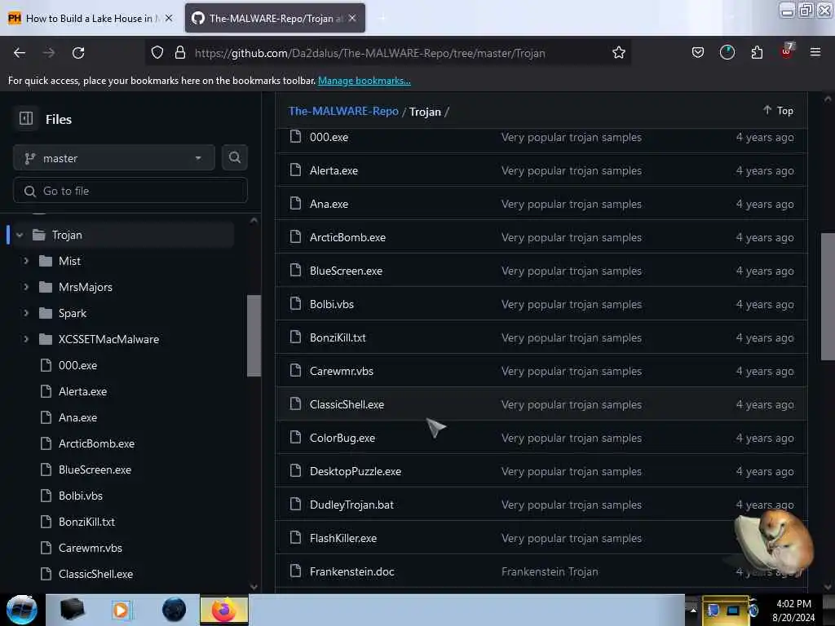The height and width of the screenshot is (626, 835).
Task: Bookmark this page with the star icon
Action: pyautogui.click(x=618, y=53)
